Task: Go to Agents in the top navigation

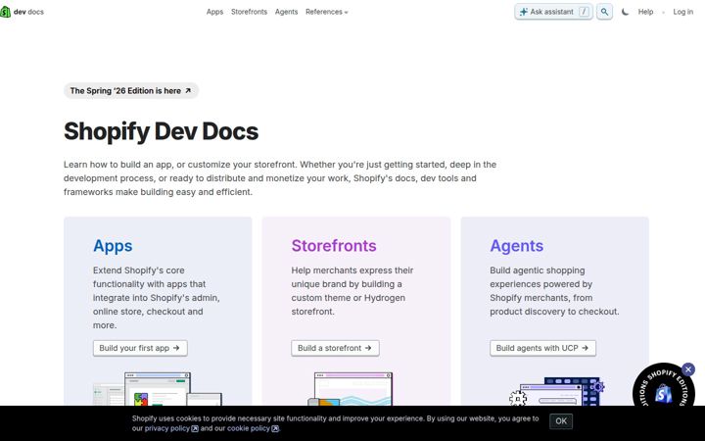Action: click(286, 12)
